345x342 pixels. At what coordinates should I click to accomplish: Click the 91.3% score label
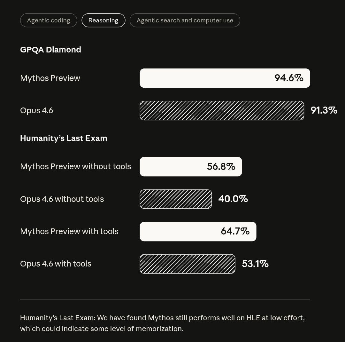324,110
